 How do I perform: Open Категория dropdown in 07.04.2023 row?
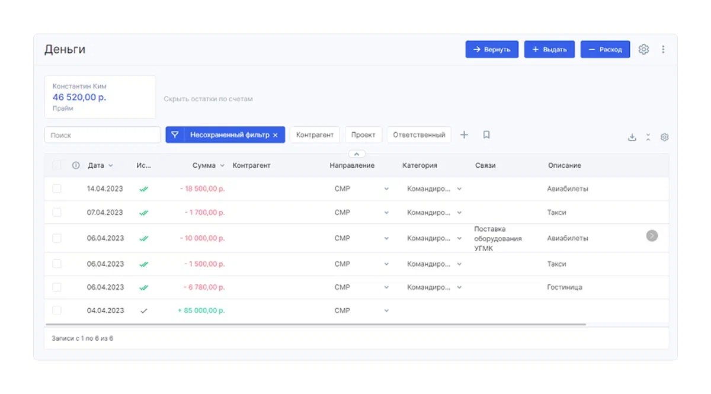(x=459, y=213)
